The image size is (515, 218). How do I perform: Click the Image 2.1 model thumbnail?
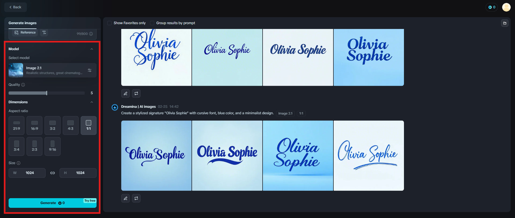16,70
